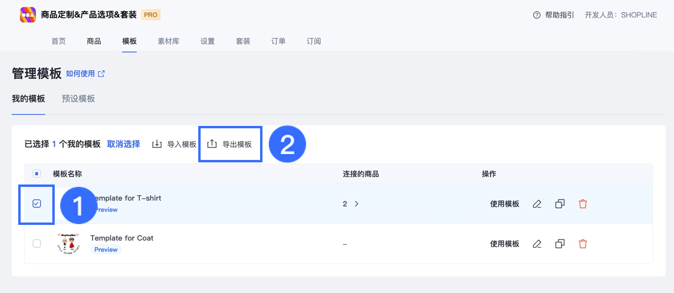
Task: Click the Template for Coat thumbnail image
Action: tap(68, 244)
